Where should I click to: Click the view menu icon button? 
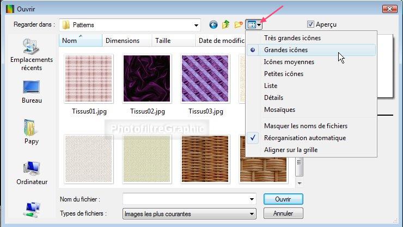[254, 24]
